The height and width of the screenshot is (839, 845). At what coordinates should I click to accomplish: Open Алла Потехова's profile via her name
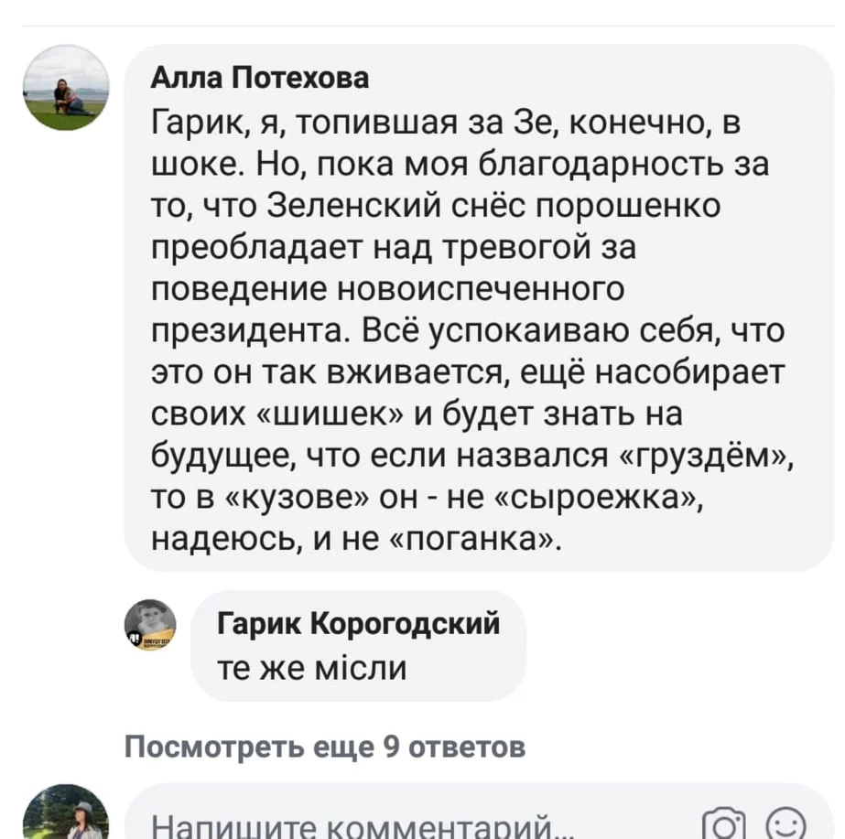pyautogui.click(x=259, y=79)
